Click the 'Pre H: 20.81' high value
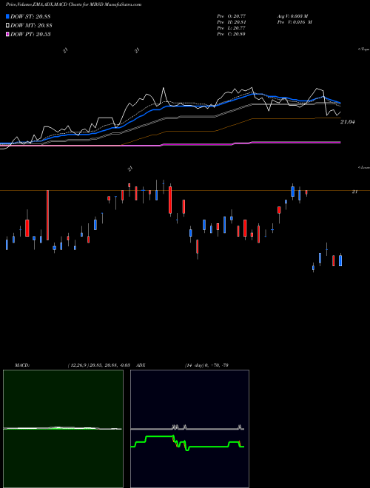 [231, 21]
